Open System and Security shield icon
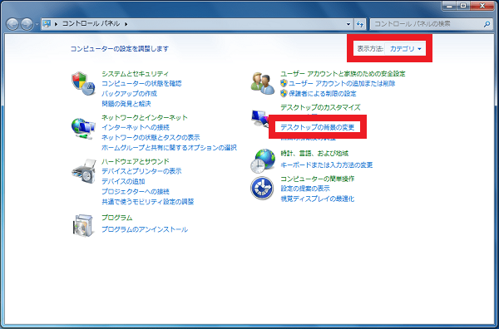 pyautogui.click(x=83, y=84)
